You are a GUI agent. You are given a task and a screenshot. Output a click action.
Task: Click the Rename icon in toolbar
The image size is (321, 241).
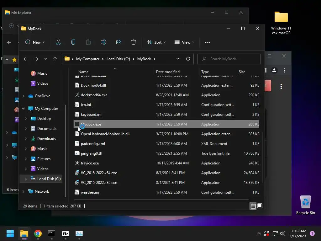[103, 42]
